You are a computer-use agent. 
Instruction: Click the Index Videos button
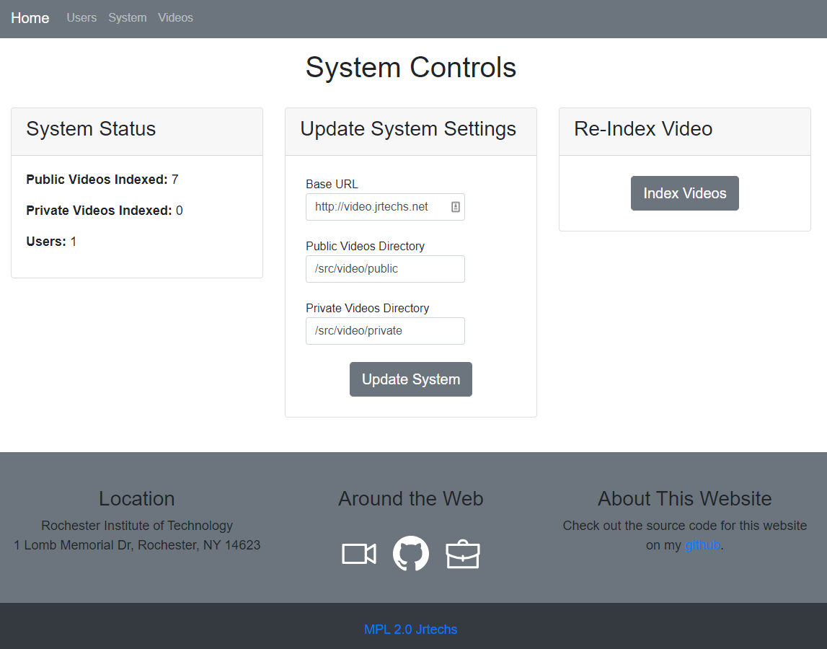tap(684, 193)
